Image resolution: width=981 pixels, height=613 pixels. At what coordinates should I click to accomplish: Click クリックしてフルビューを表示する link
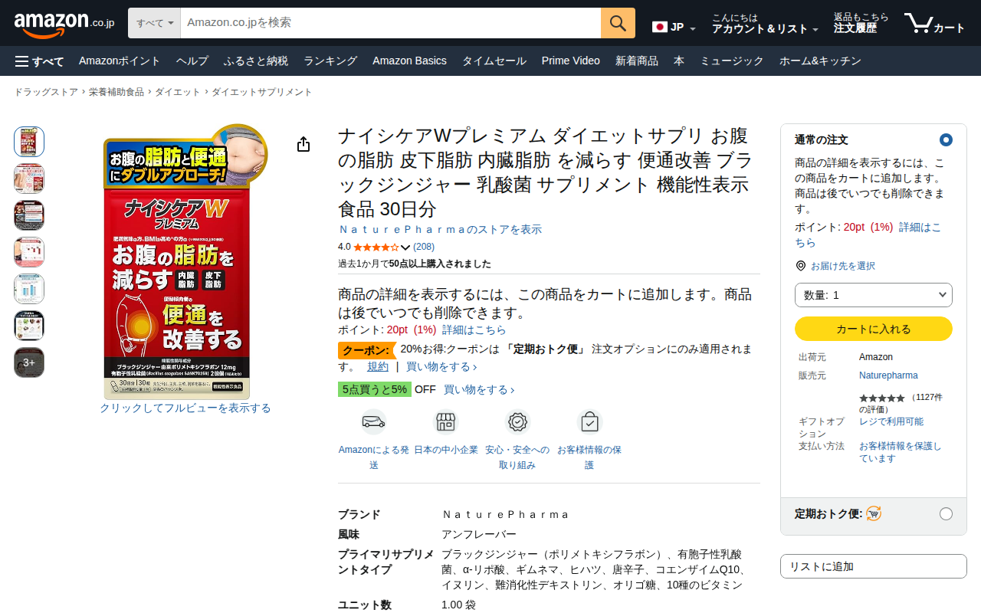[185, 408]
